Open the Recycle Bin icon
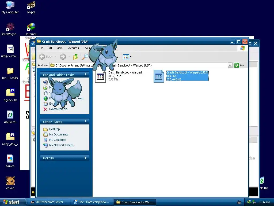This screenshot has height=206, width=274. [263, 183]
